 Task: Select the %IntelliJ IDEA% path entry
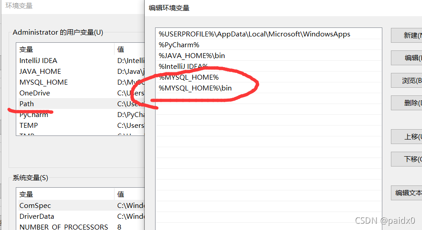click(269, 66)
